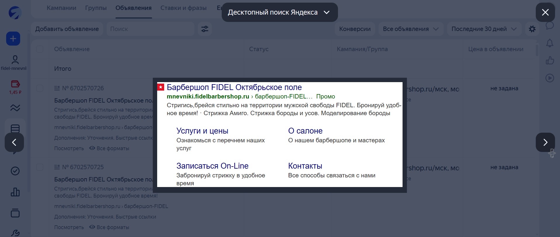Select the Объявления tab
The width and height of the screenshot is (560, 237).
[x=134, y=8]
